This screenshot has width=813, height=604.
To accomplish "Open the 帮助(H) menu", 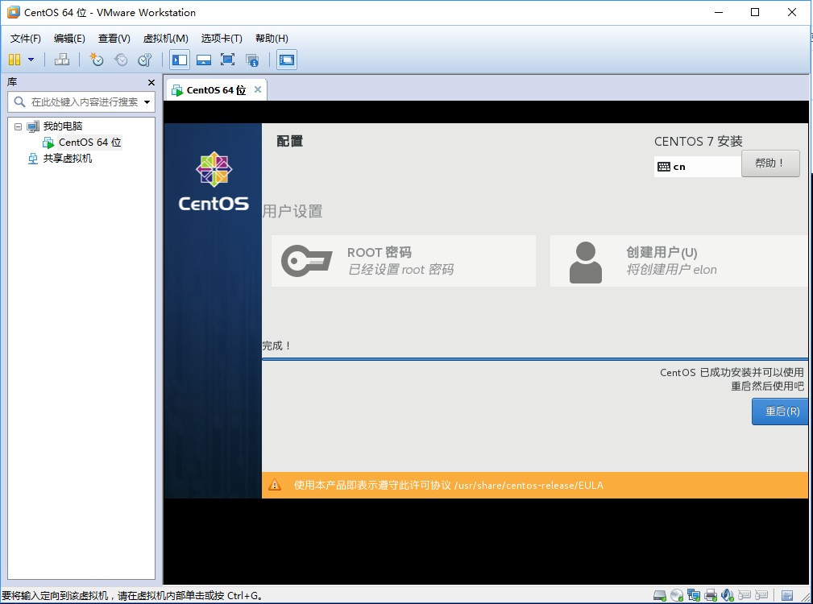I will 272,39.
